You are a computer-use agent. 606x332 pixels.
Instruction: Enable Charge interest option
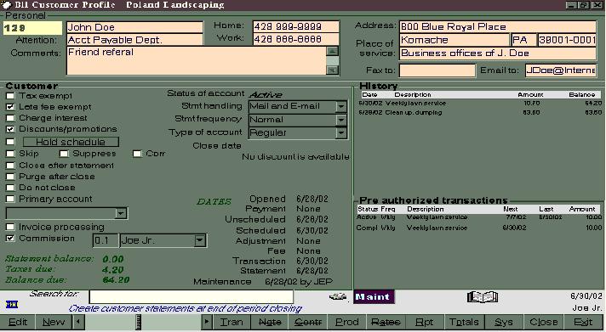click(10, 118)
